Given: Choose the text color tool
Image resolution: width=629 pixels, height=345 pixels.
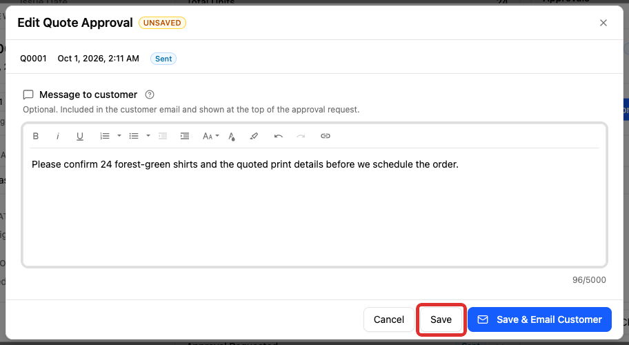Looking at the screenshot, I should (232, 136).
